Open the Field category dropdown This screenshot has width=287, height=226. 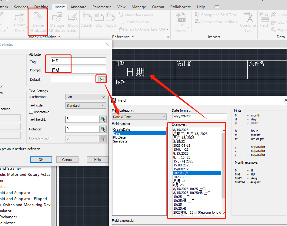point(139,117)
